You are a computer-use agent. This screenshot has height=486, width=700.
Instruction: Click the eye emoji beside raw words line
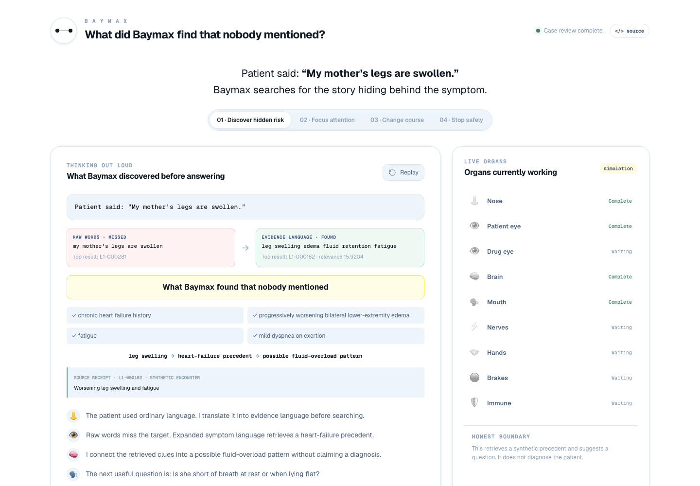coord(73,435)
